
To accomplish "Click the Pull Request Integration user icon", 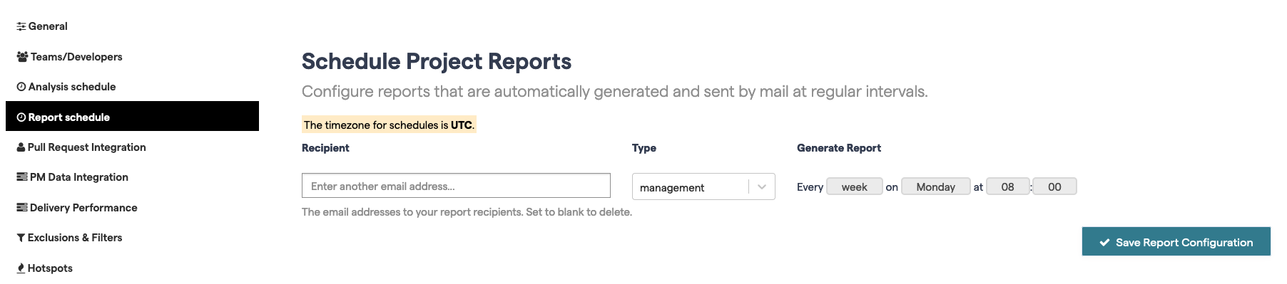I will (21, 147).
